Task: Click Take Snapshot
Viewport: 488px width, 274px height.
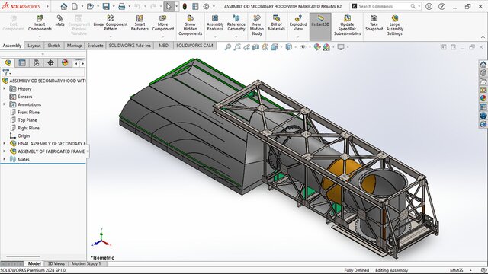Action: pyautogui.click(x=374, y=23)
